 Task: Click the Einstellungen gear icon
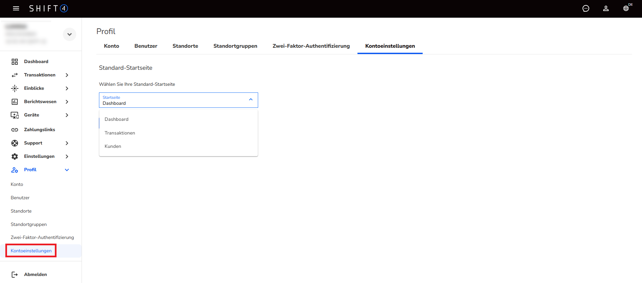pyautogui.click(x=15, y=157)
